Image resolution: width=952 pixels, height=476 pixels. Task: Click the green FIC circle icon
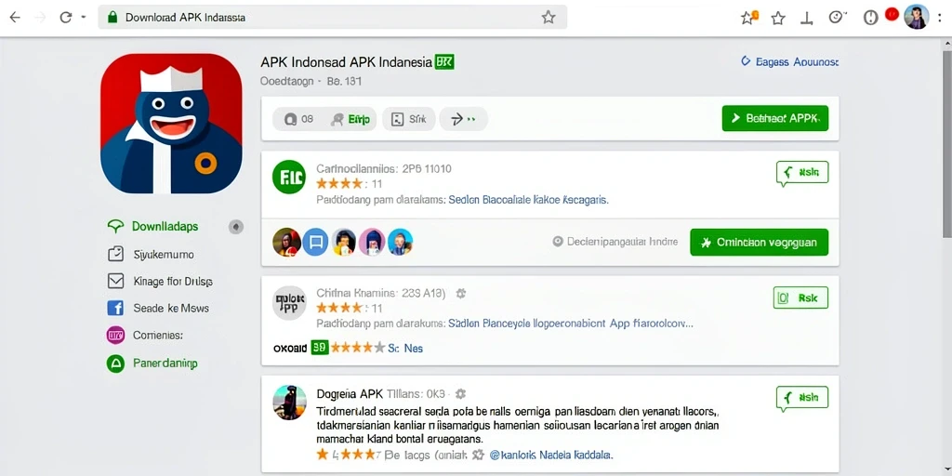pyautogui.click(x=289, y=178)
